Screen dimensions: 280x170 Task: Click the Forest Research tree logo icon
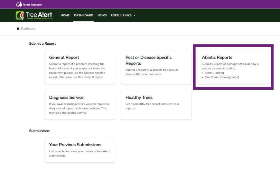19,4
